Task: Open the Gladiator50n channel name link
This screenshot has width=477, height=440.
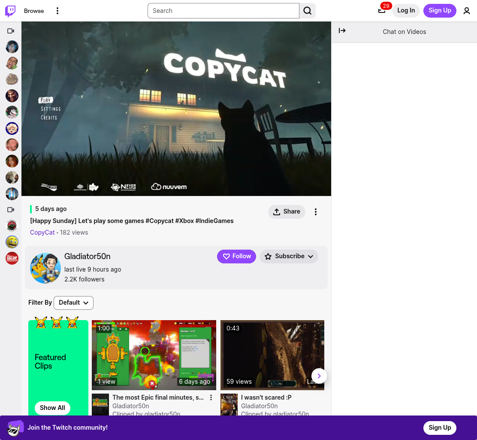Action: tap(88, 256)
